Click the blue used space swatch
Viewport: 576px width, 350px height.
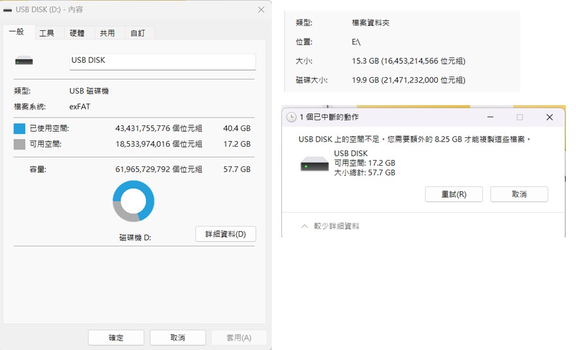point(19,128)
